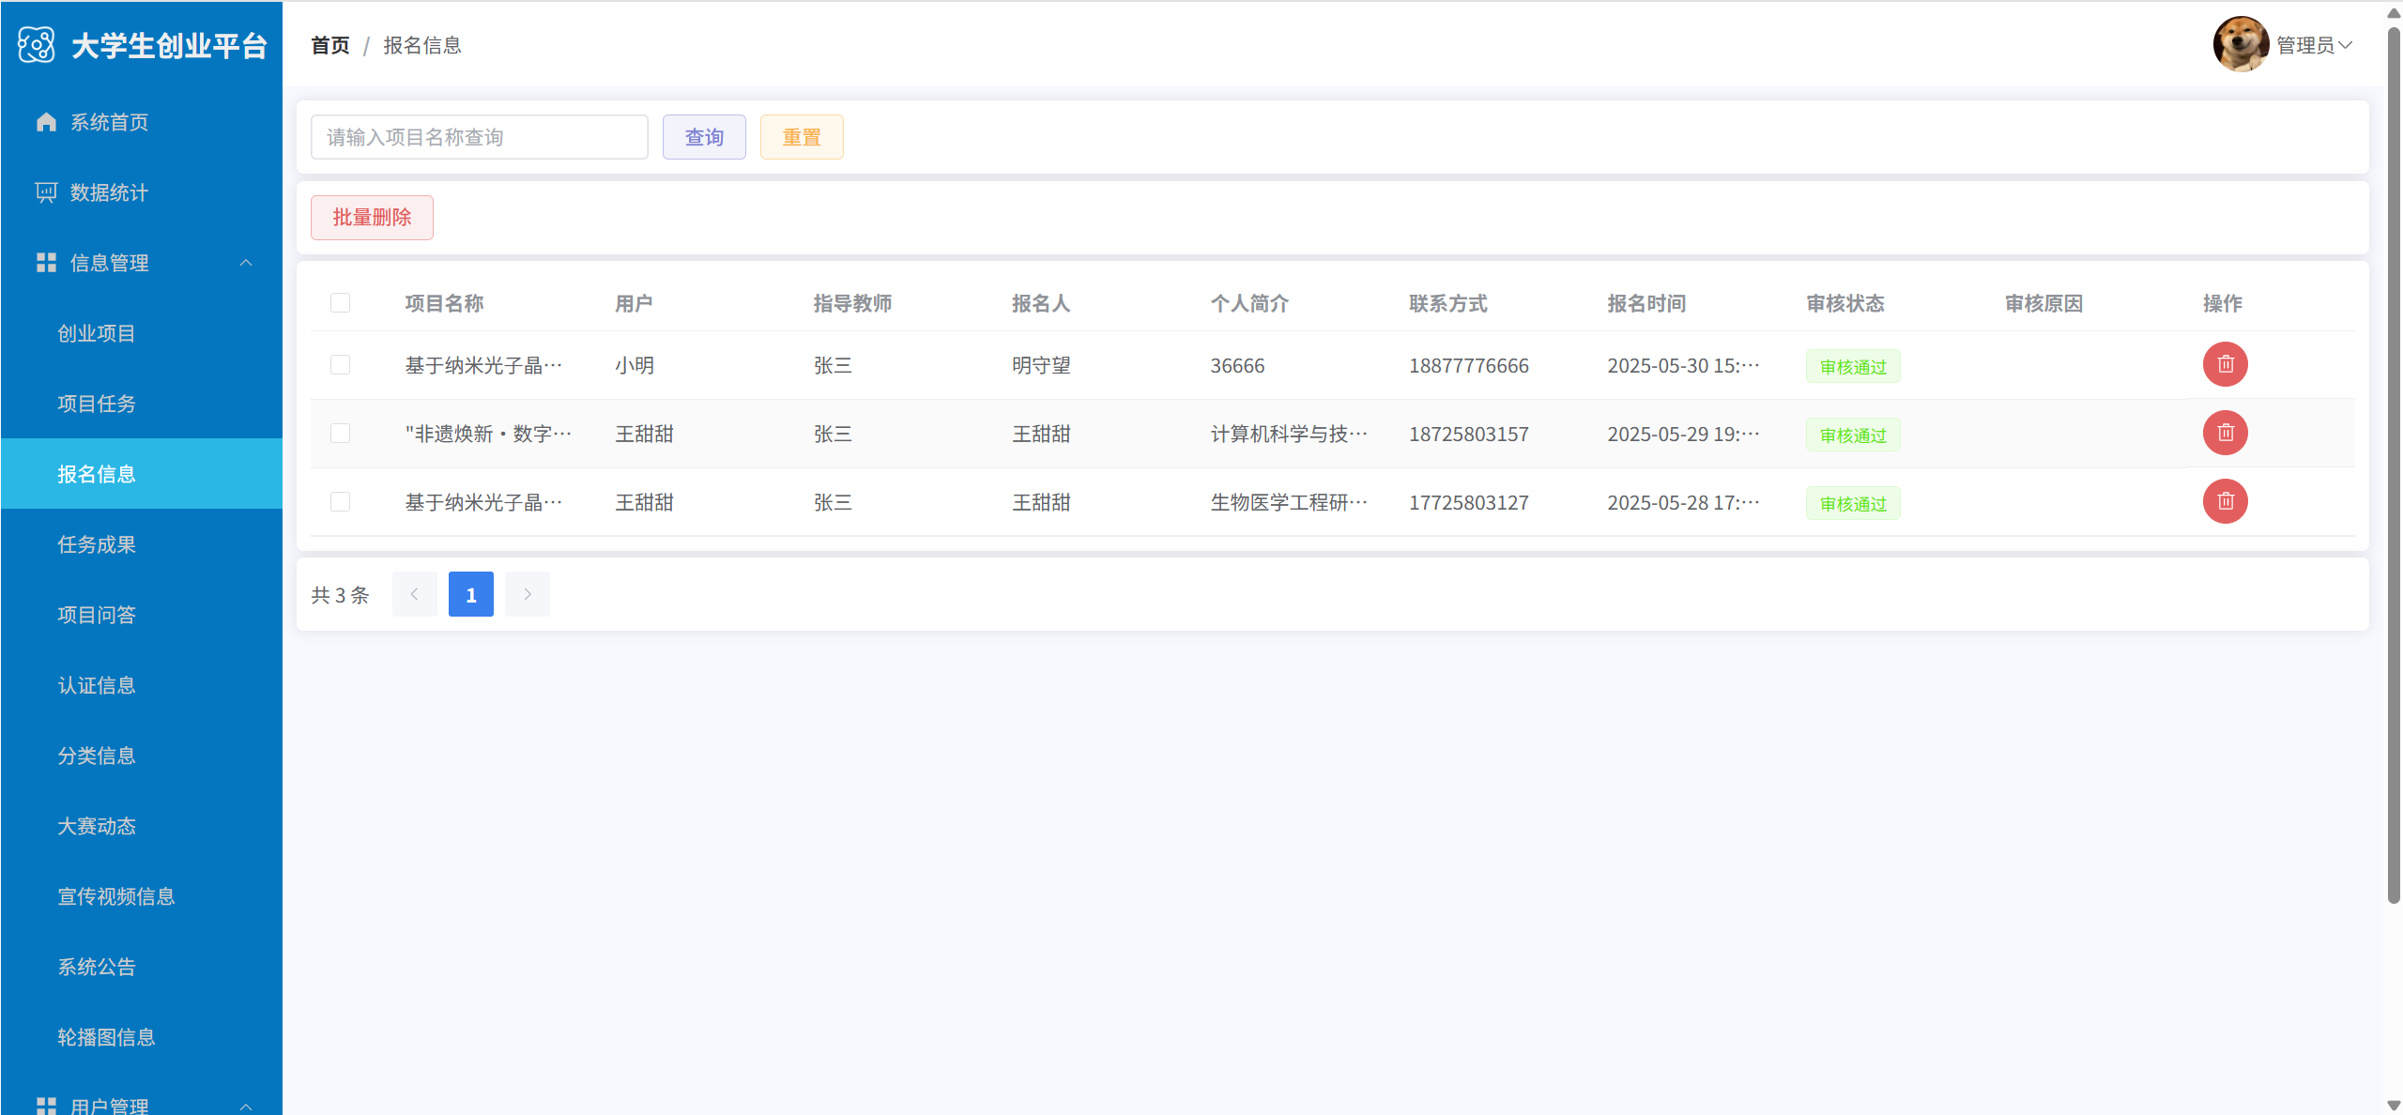Check the 非遗焕新 row checkbox
Image resolution: width=2403 pixels, height=1115 pixels.
[340, 433]
